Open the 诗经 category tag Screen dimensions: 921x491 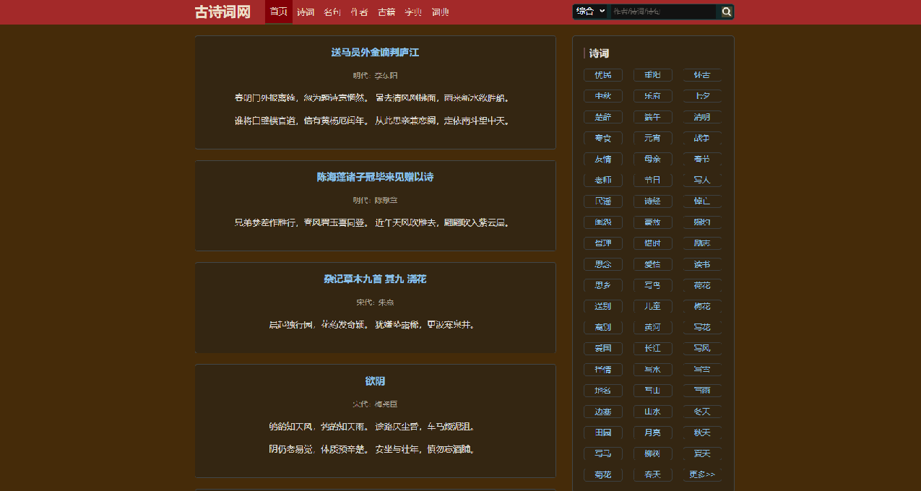point(652,201)
